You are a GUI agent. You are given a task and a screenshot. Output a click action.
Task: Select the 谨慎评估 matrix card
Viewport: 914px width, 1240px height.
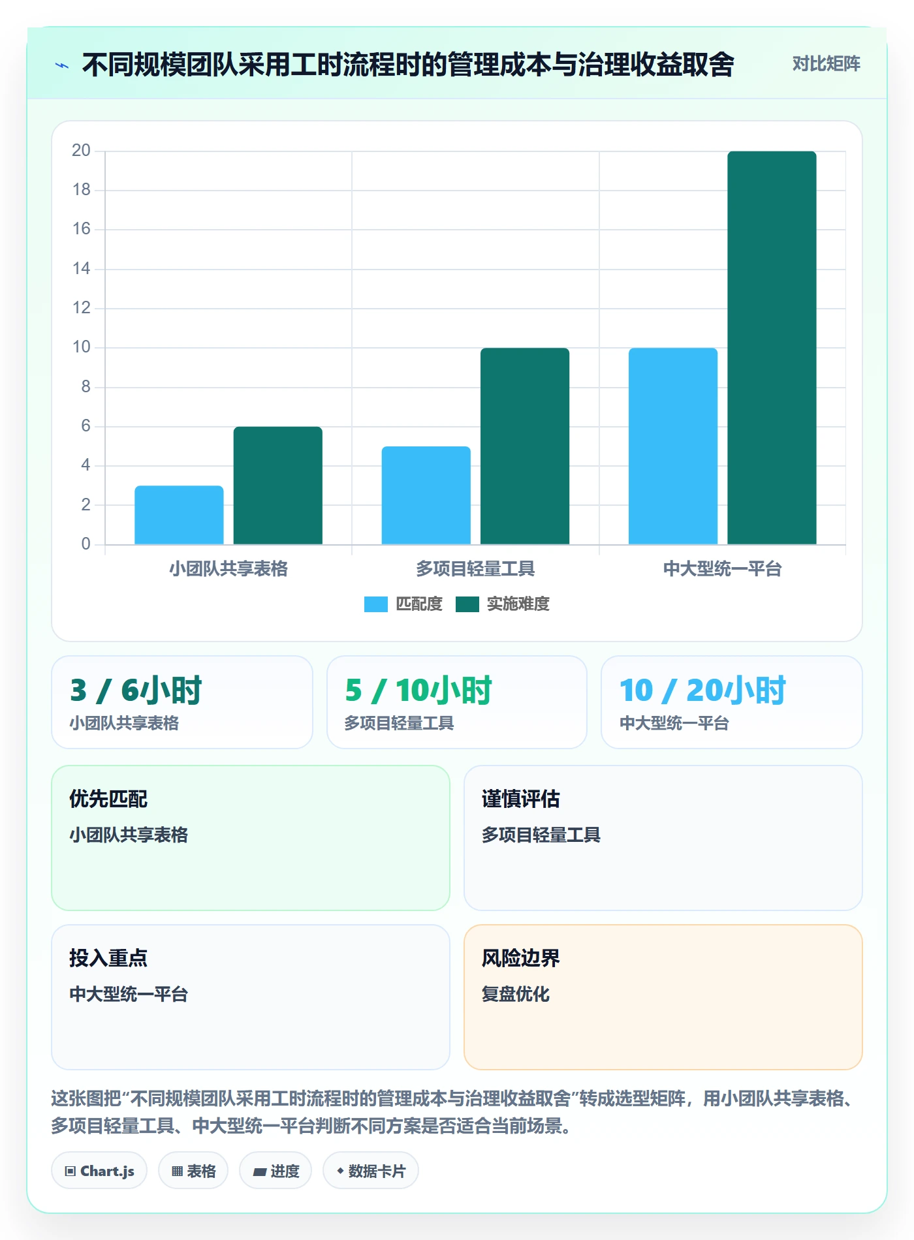tap(663, 838)
